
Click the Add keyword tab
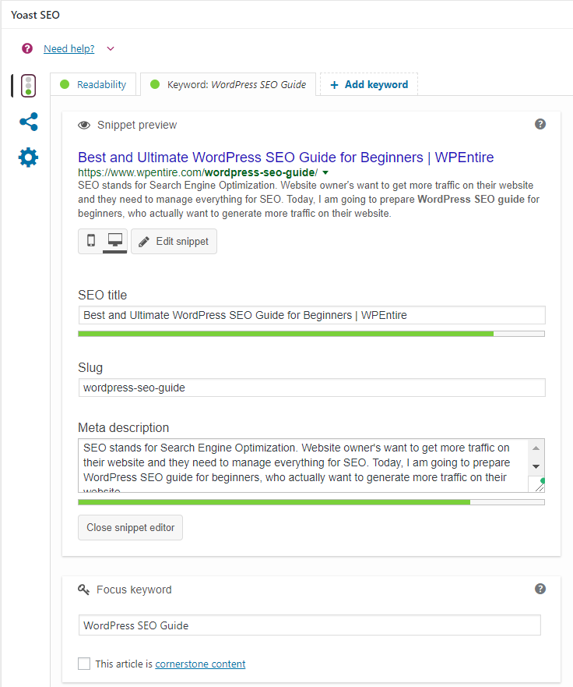[x=369, y=84]
